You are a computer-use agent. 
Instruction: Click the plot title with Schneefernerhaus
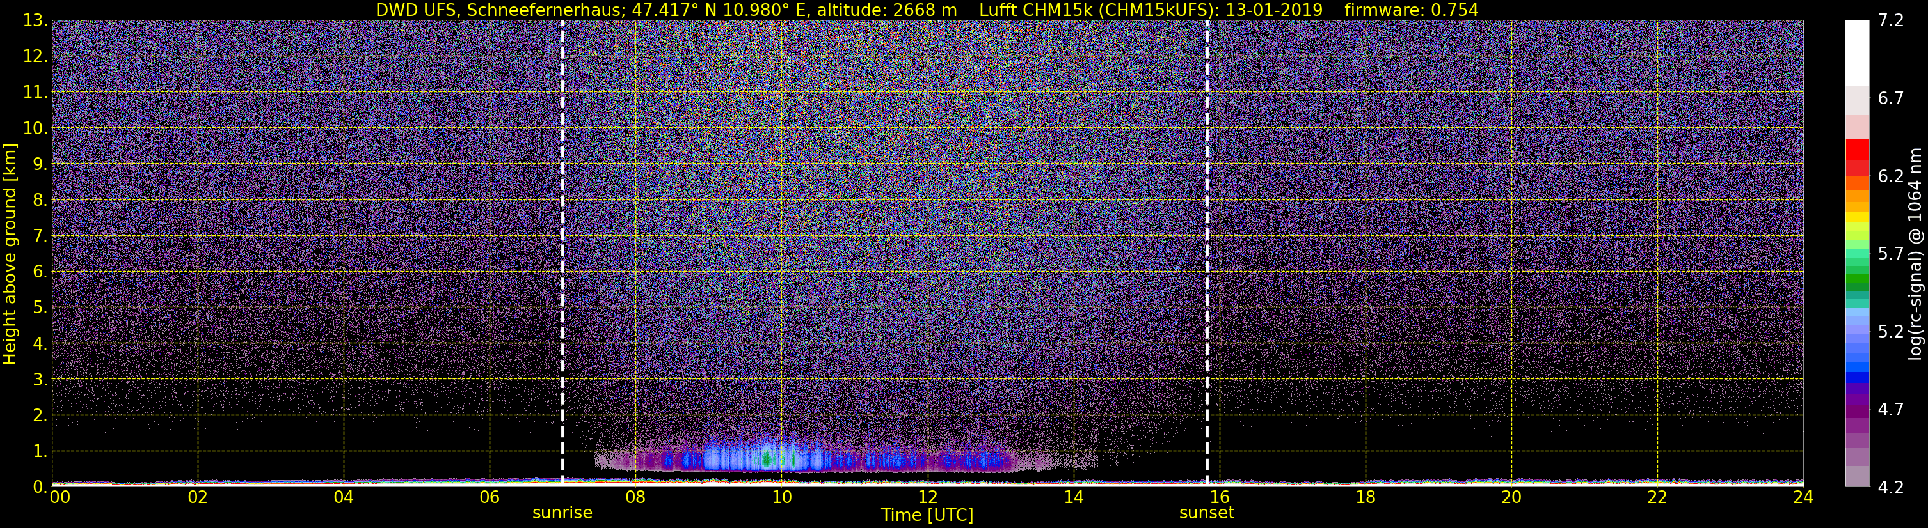tap(665, 10)
